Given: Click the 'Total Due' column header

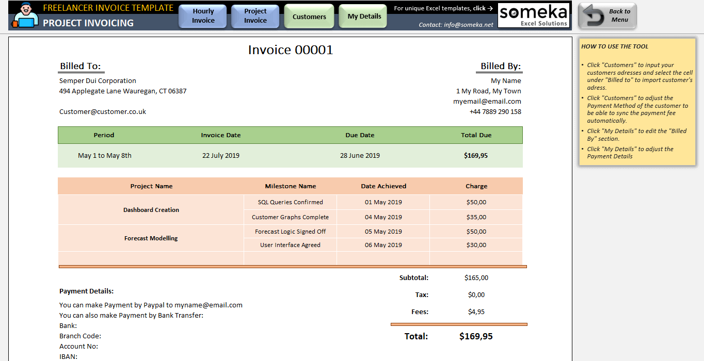Looking at the screenshot, I should tap(476, 135).
